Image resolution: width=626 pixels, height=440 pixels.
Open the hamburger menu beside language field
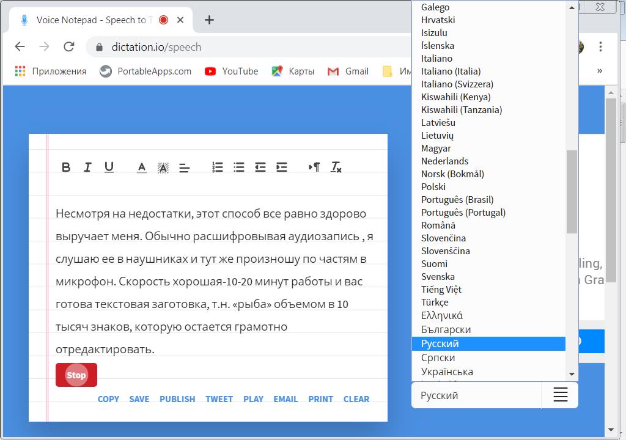tap(559, 395)
